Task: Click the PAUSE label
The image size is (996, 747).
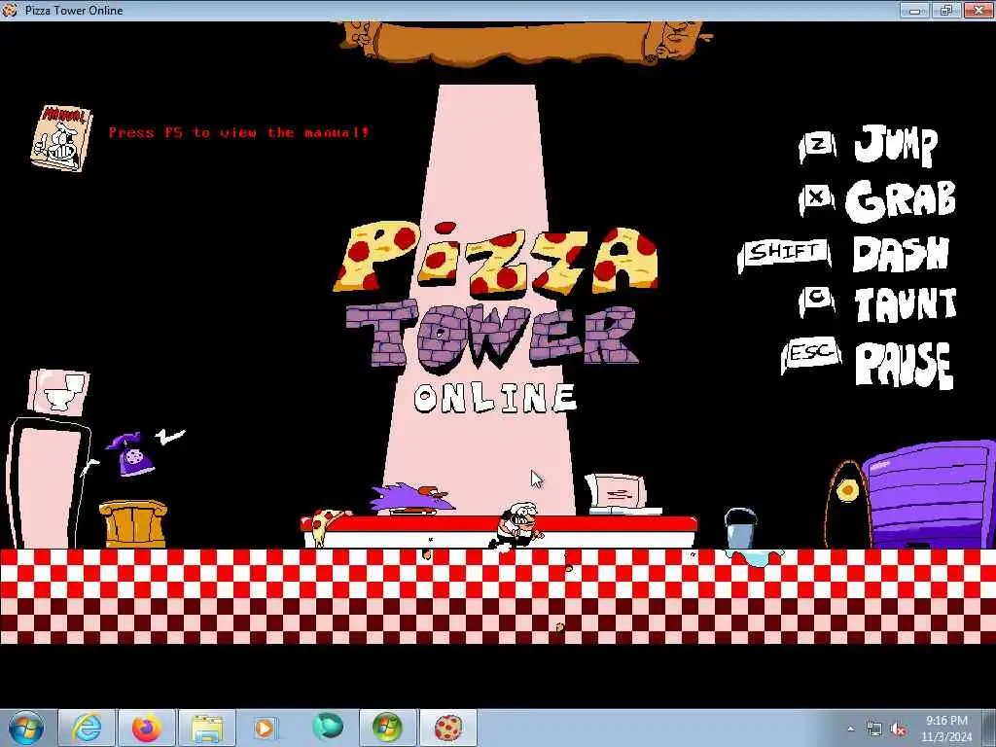Action: point(904,364)
